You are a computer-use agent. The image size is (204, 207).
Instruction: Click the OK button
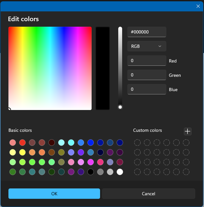(x=54, y=194)
